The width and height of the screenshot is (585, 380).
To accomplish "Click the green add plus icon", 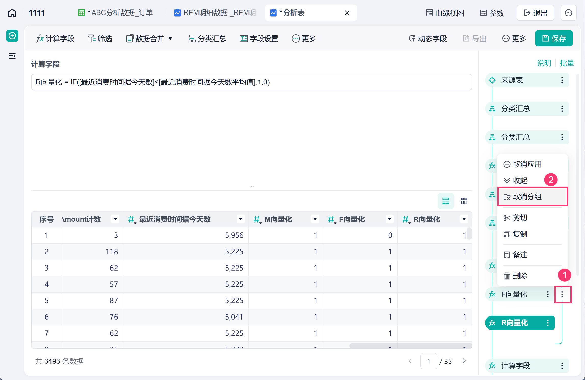I will tap(12, 36).
